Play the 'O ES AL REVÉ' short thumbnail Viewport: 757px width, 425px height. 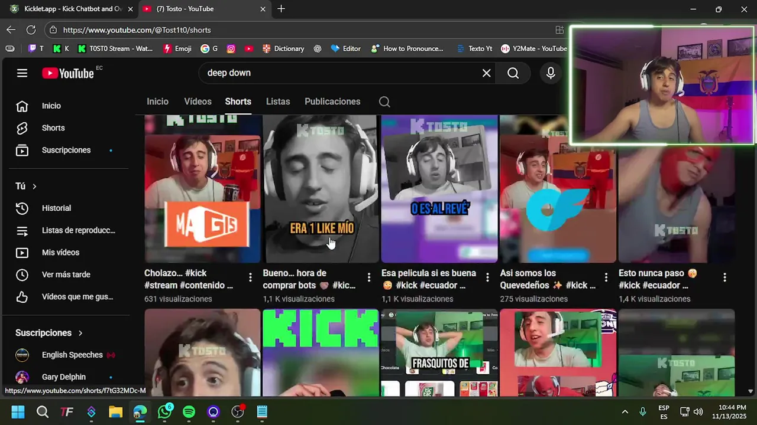tap(439, 189)
